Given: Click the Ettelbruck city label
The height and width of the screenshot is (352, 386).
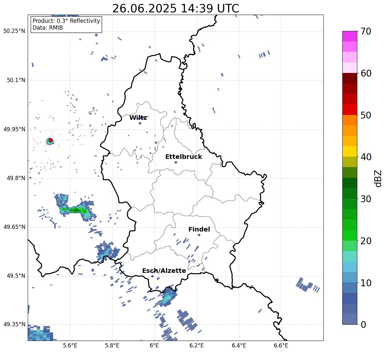Looking at the screenshot, I should [184, 157].
